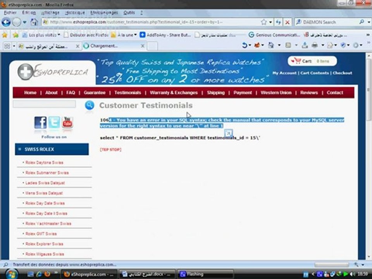
Task: Click the shopping Cart icon
Action: tap(296, 61)
